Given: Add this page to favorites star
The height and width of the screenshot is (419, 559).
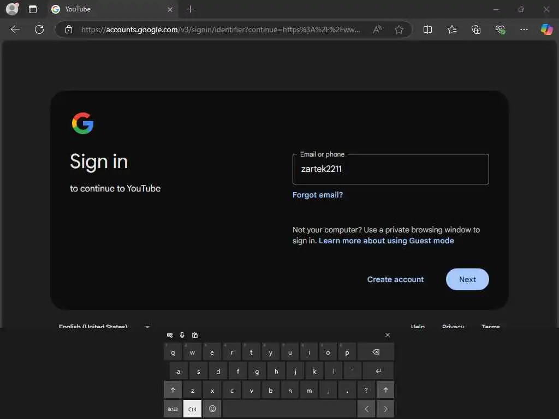Looking at the screenshot, I should (399, 29).
